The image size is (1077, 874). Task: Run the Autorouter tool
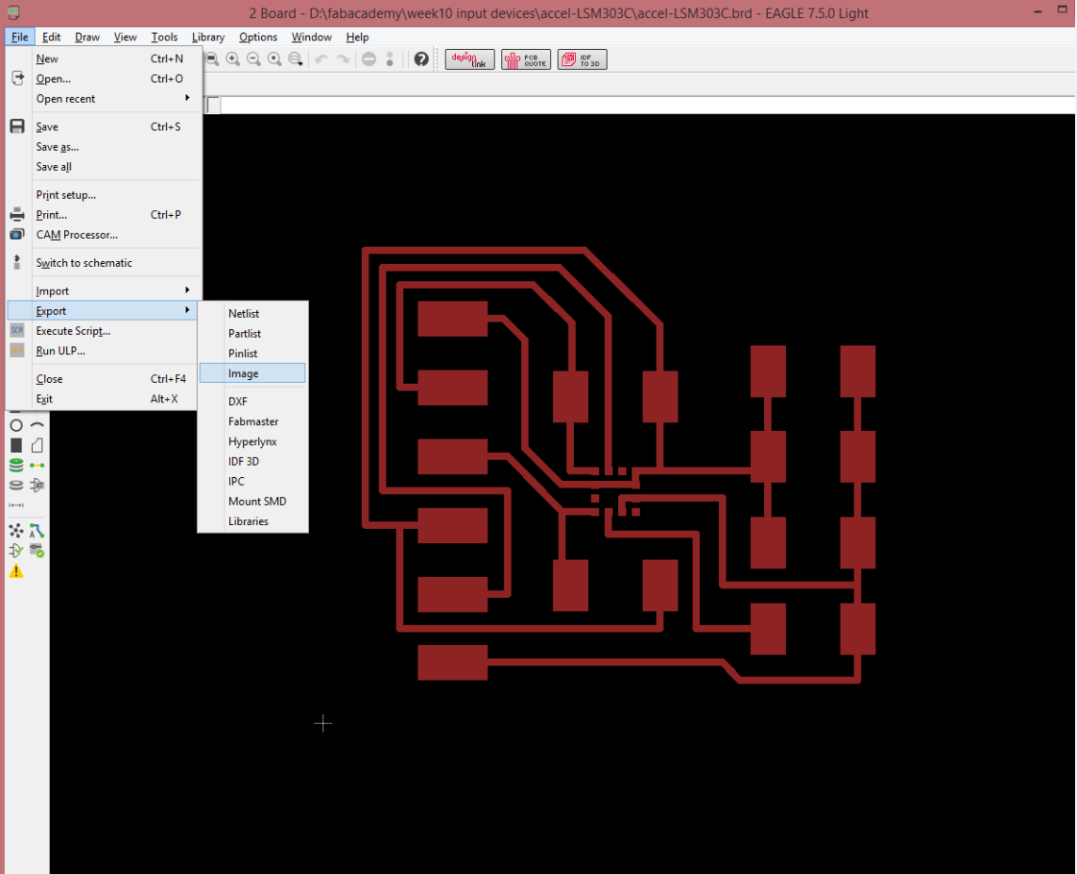37,531
